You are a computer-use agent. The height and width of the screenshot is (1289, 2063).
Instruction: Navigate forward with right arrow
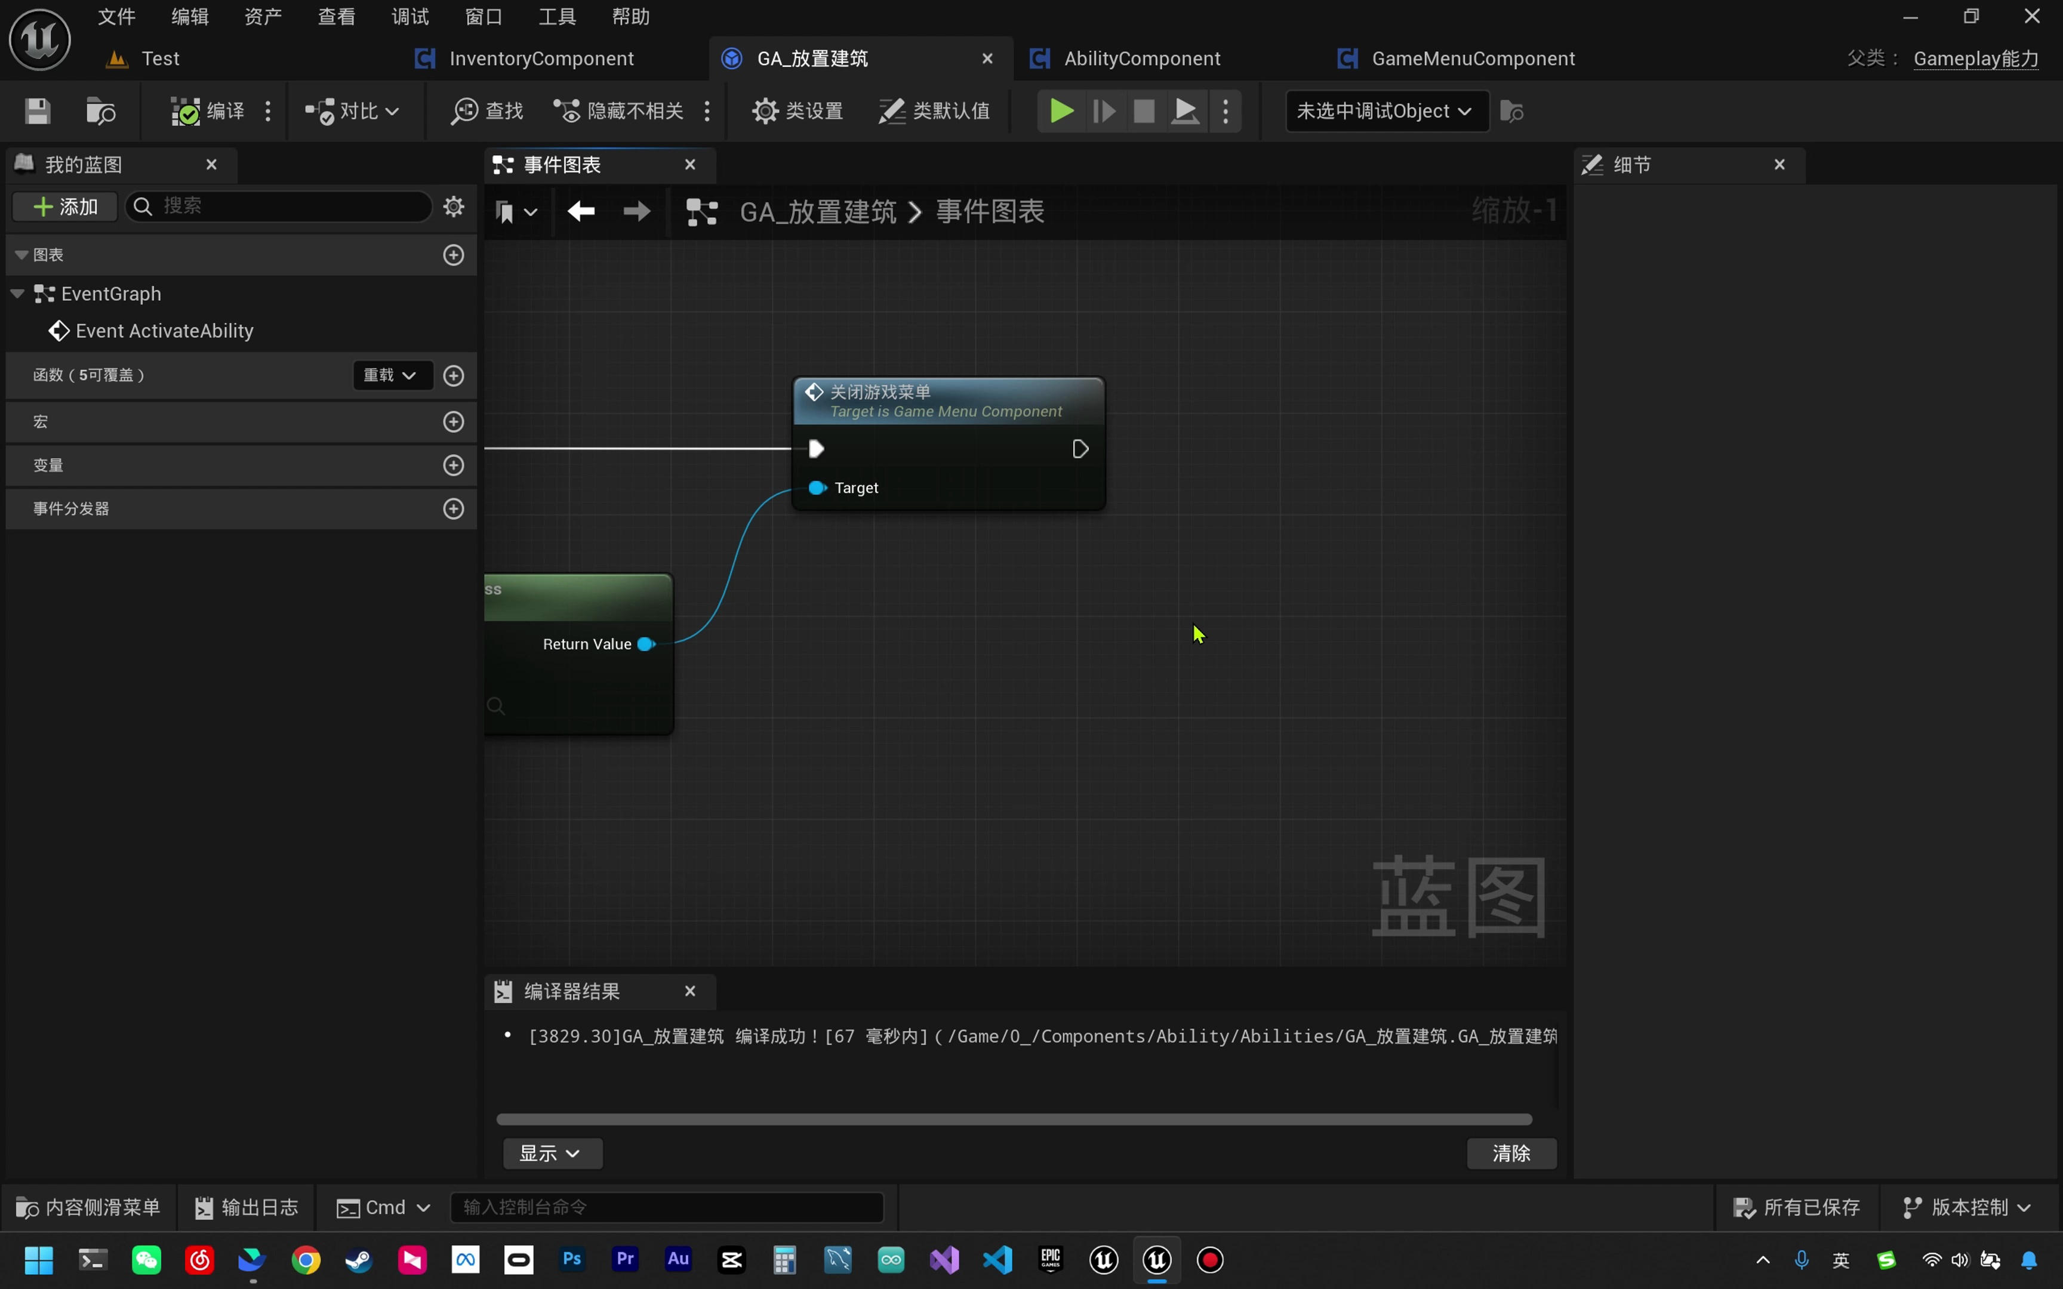click(637, 211)
